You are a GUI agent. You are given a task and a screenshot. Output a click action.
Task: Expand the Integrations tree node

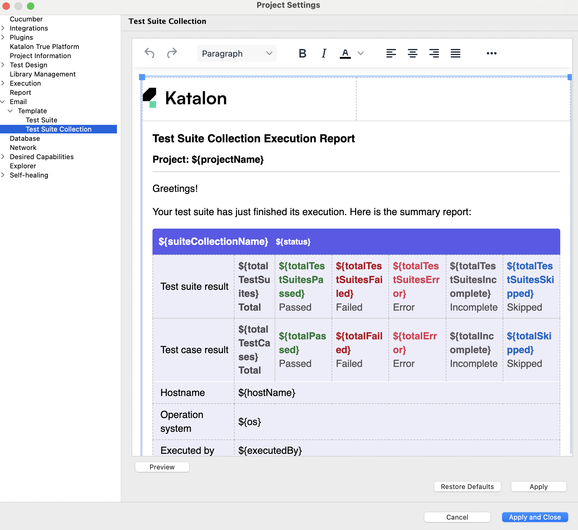click(3, 28)
